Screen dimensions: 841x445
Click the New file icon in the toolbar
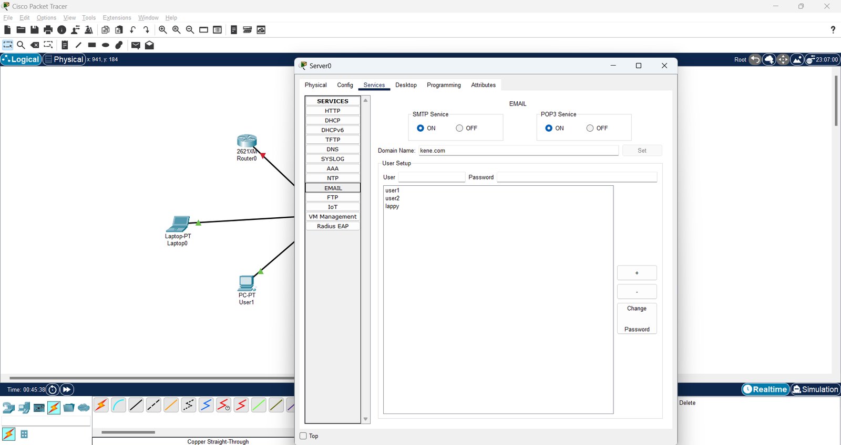click(7, 30)
